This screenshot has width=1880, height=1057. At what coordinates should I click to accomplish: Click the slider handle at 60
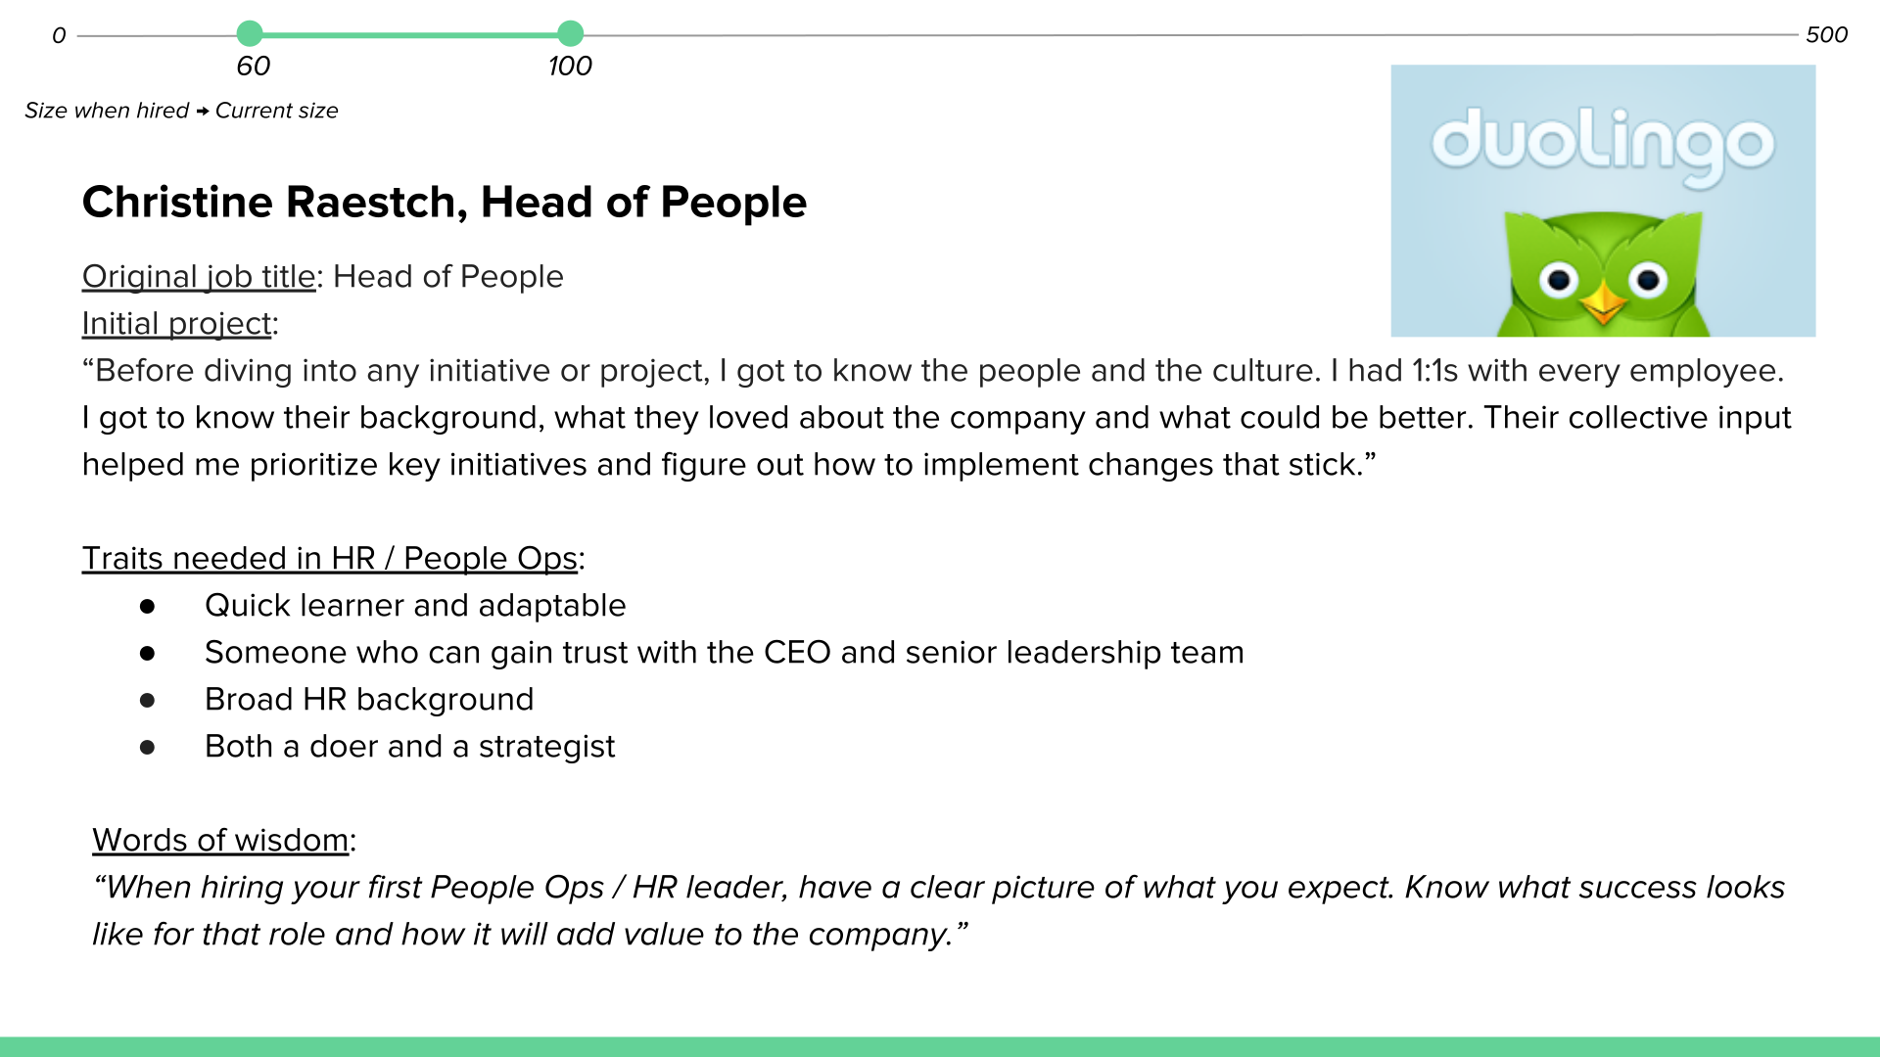(x=250, y=33)
